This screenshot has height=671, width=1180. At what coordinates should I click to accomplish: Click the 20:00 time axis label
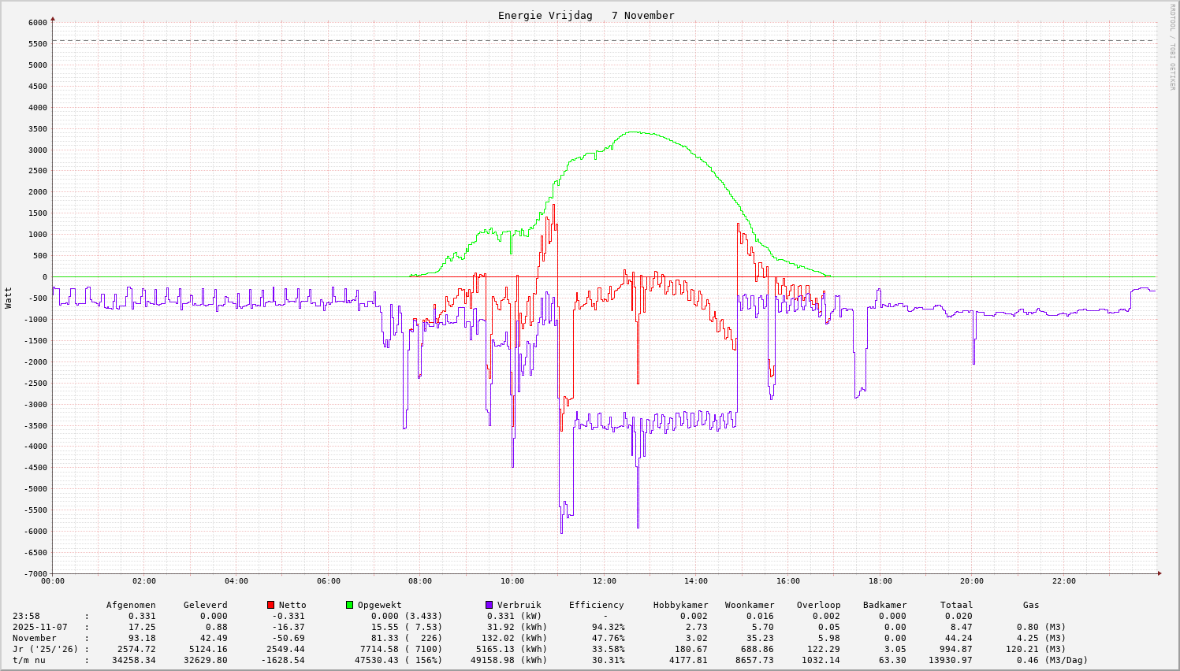(972, 581)
